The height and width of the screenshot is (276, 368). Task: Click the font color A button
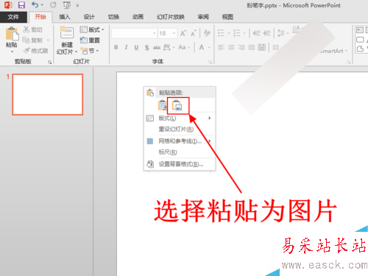click(x=202, y=47)
